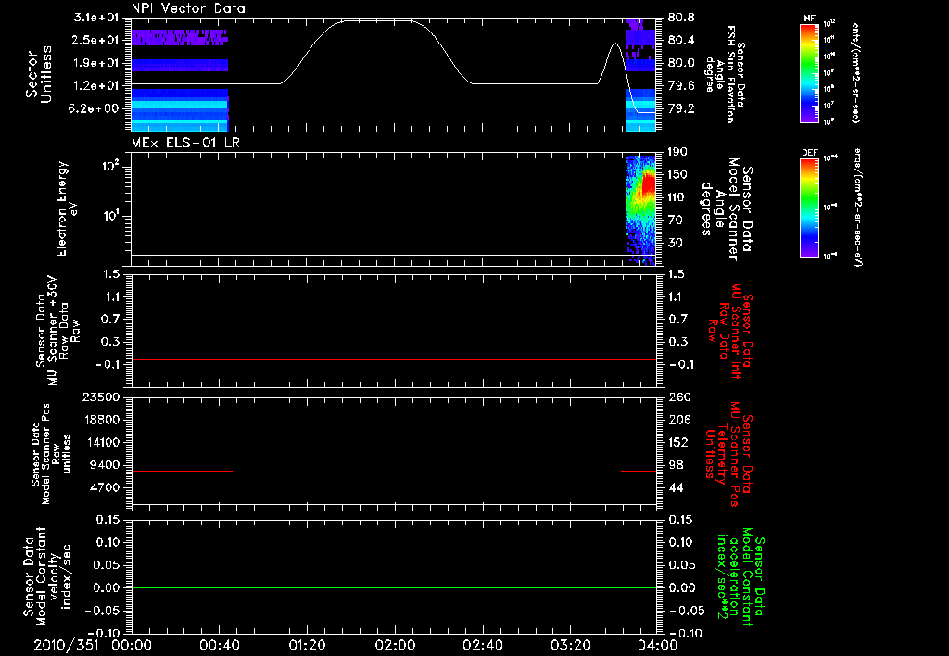
Task: Click the electron energy spectrogram burst near 04:00
Action: click(641, 208)
